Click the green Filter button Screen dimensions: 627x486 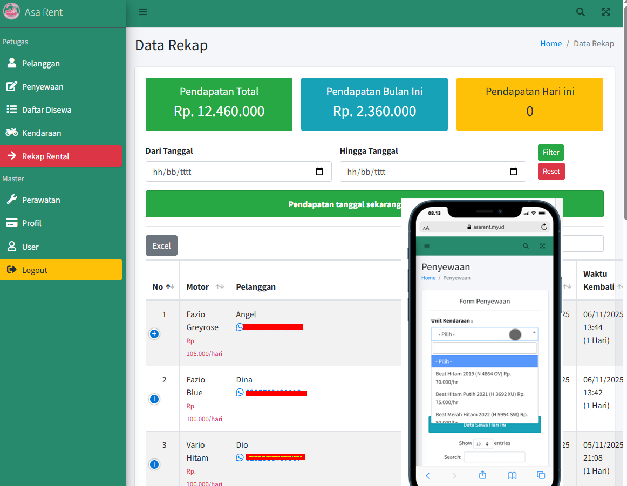click(x=550, y=152)
